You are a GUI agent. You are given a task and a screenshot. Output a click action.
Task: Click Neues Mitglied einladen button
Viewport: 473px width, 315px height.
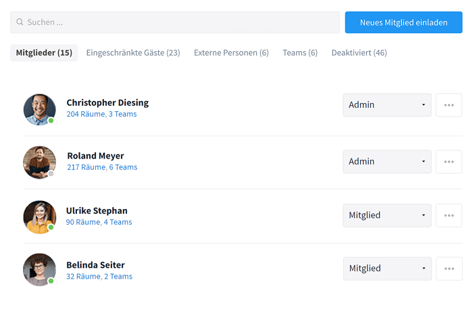click(403, 22)
